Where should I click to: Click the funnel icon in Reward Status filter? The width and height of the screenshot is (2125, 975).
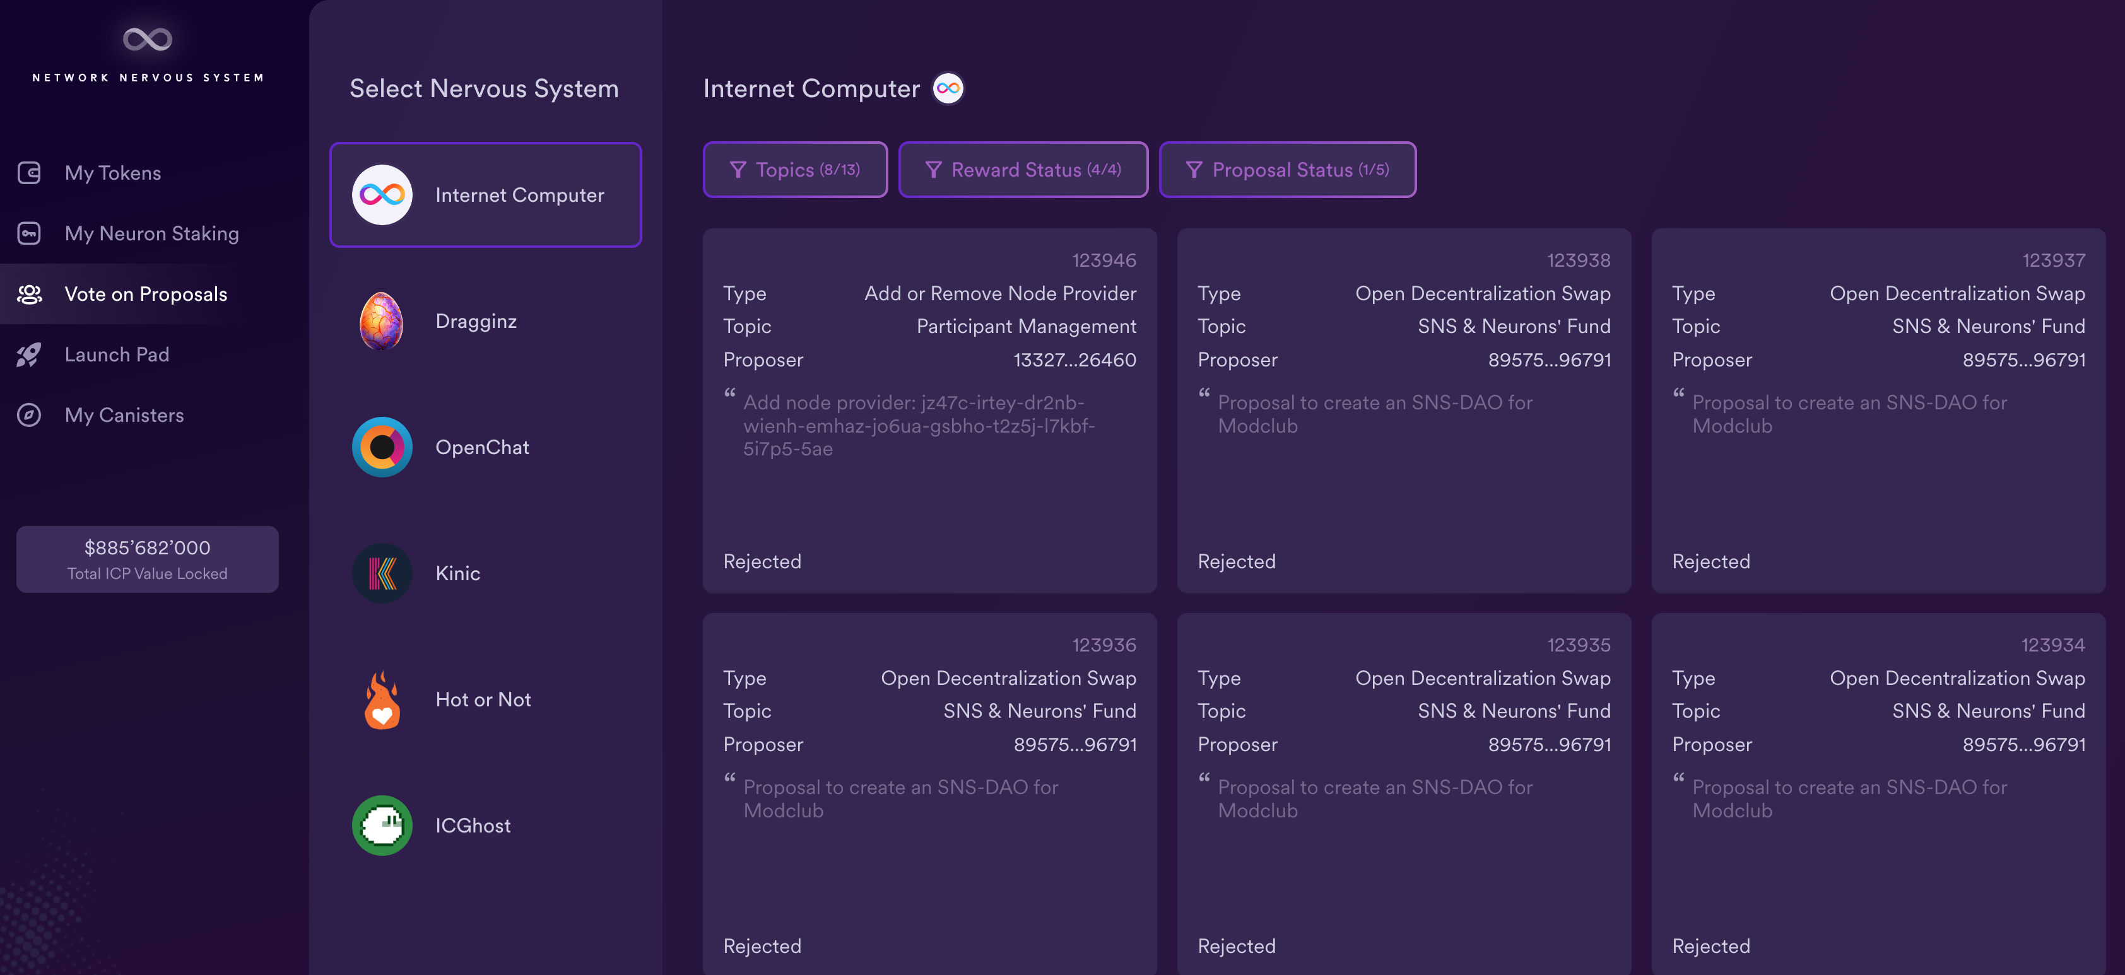[934, 170]
